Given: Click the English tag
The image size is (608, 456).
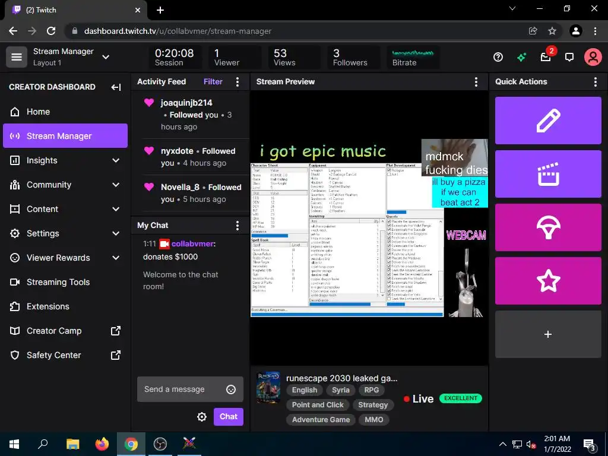Looking at the screenshot, I should click(305, 390).
